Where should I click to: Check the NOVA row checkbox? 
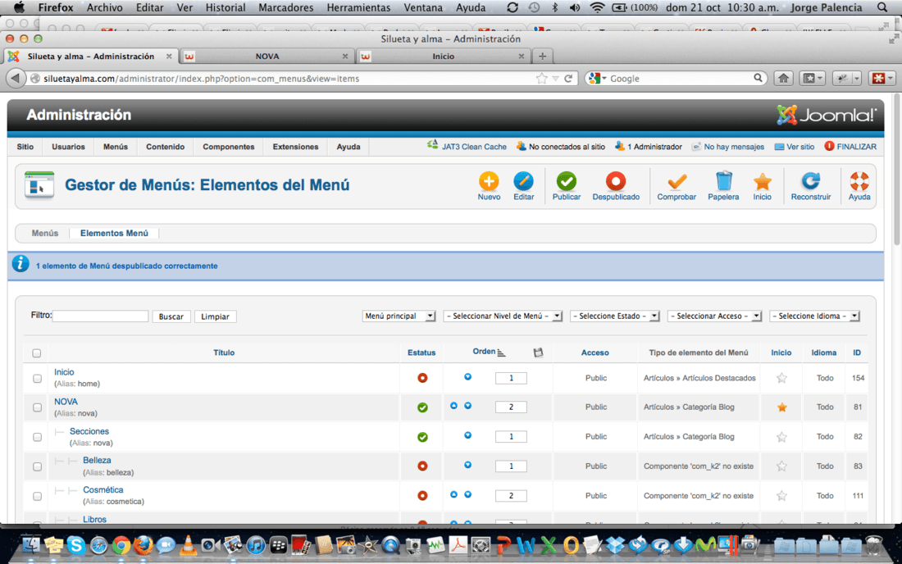pyautogui.click(x=38, y=407)
